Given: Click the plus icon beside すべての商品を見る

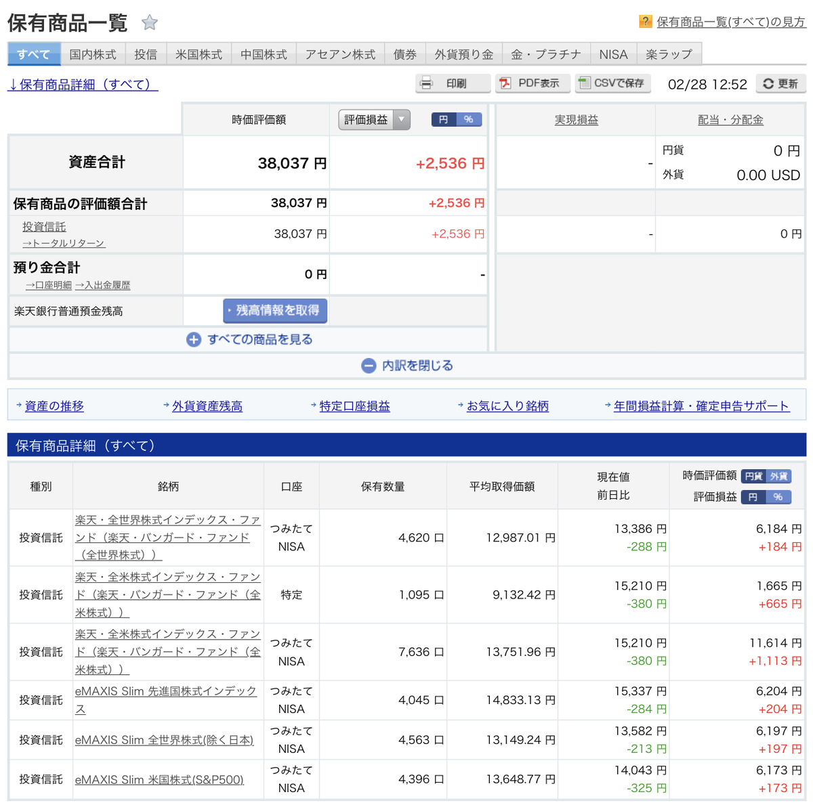Looking at the screenshot, I should (x=194, y=340).
